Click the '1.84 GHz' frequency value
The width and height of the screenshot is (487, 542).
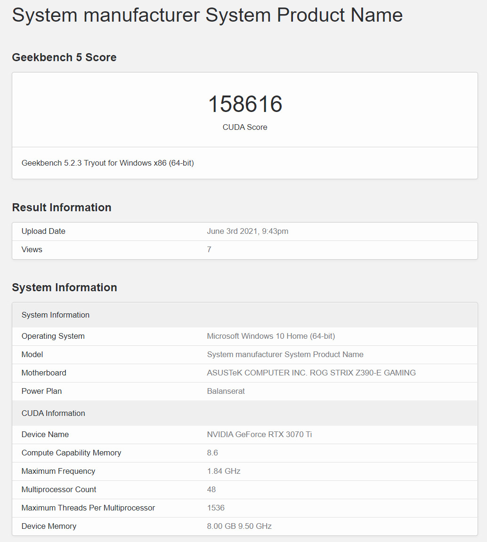tap(224, 471)
